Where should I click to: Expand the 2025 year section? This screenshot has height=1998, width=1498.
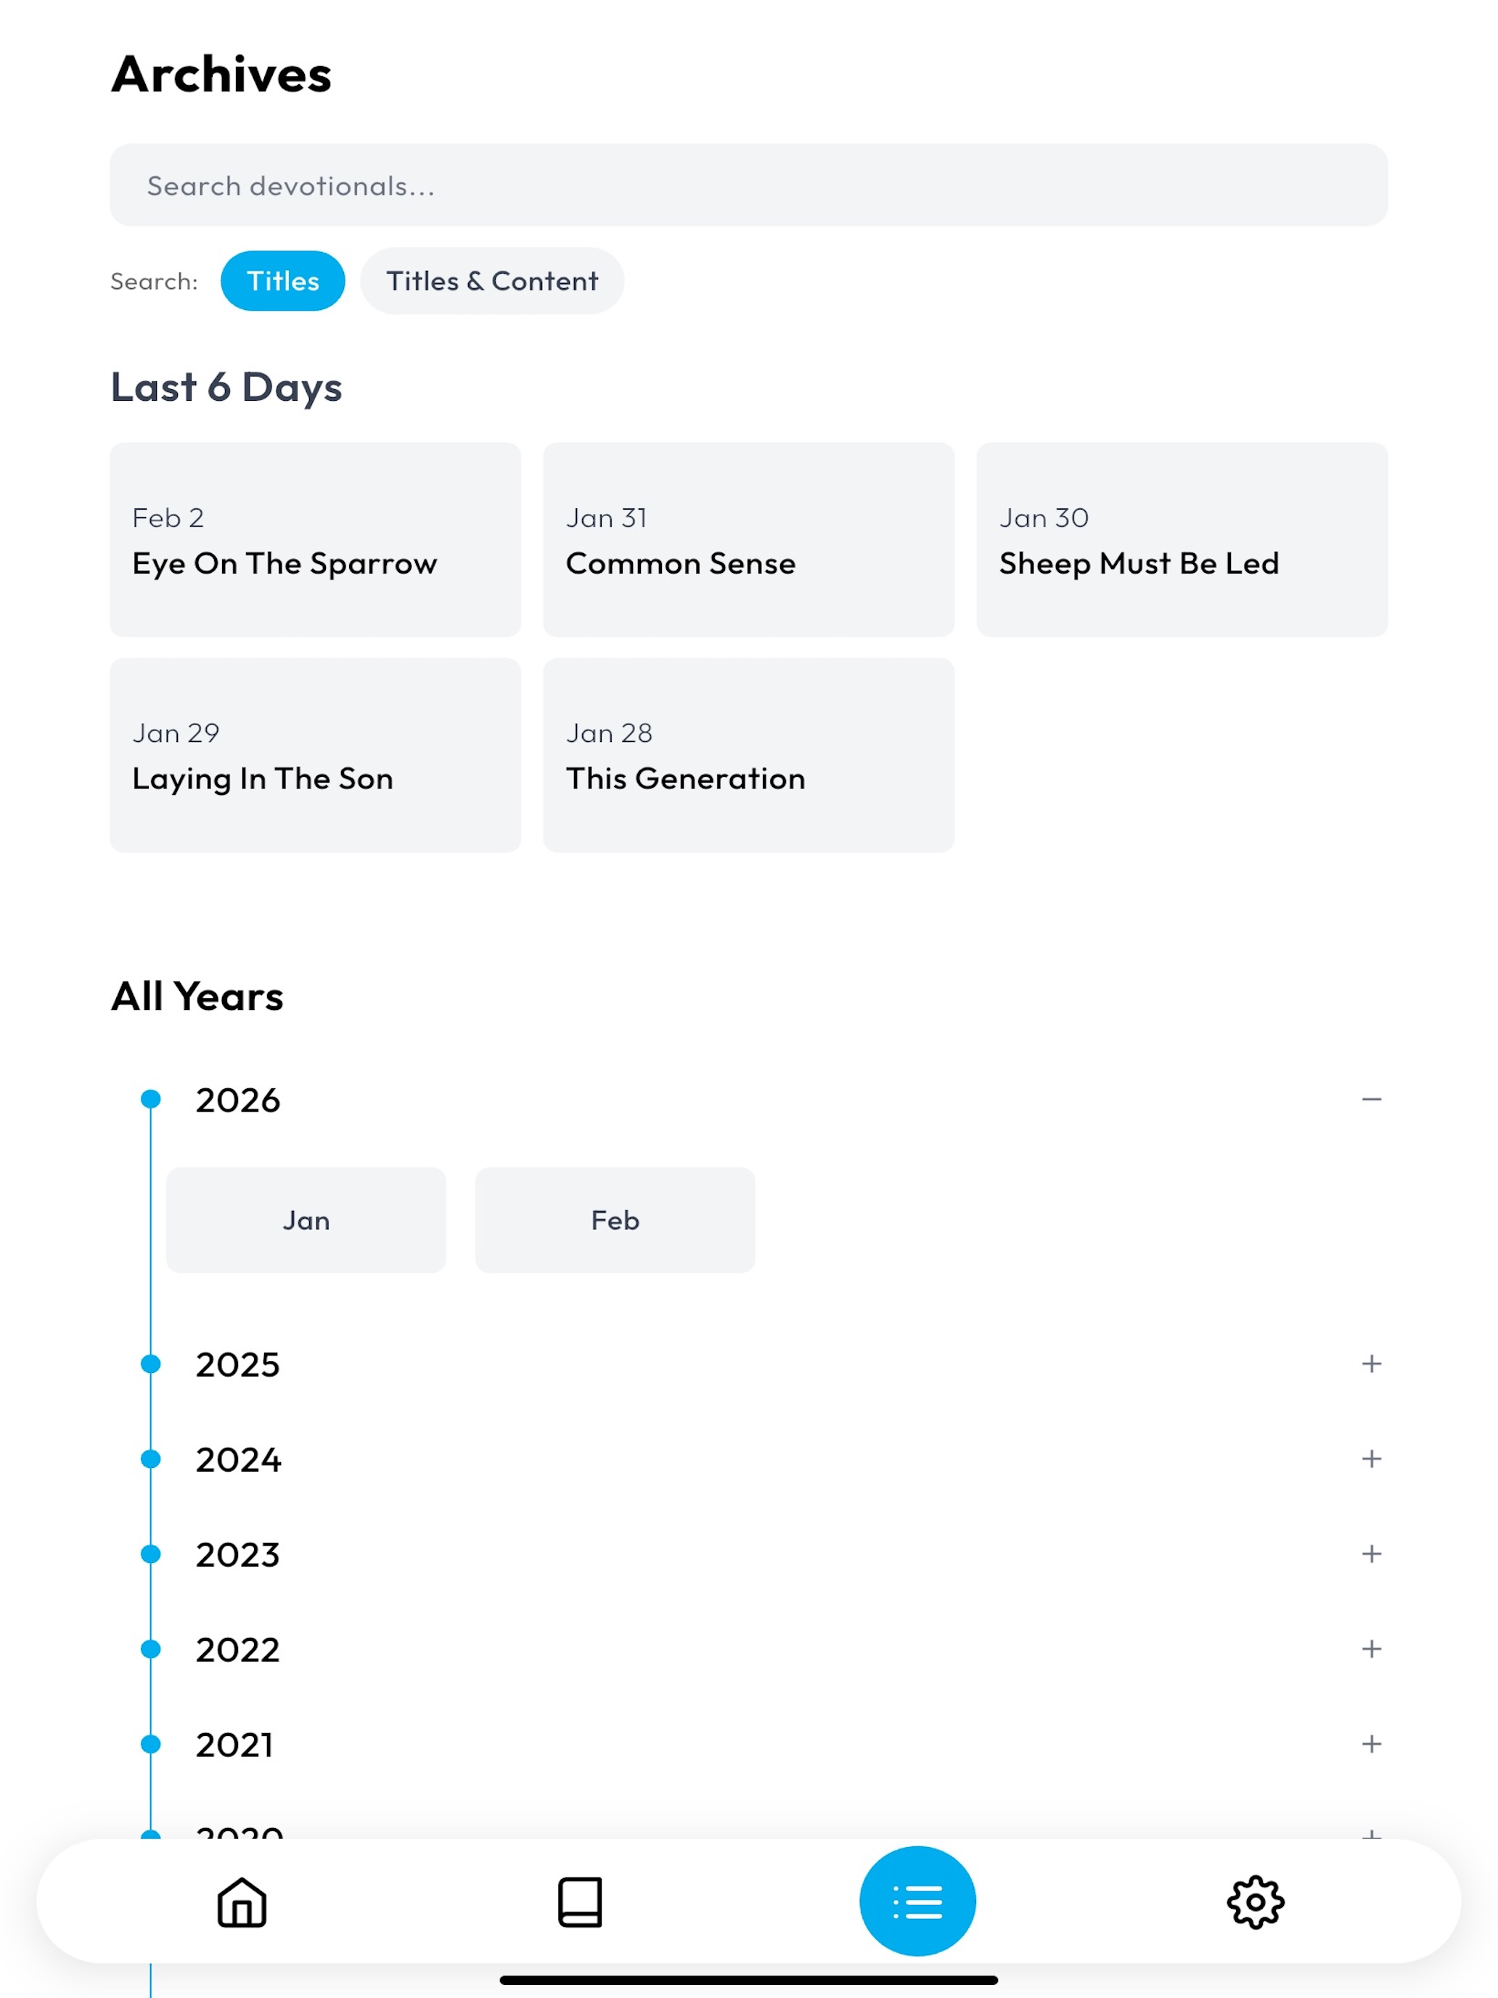(x=1372, y=1363)
